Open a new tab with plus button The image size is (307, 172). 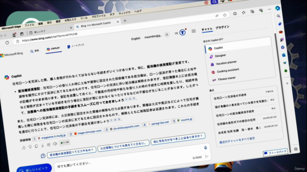coord(125,21)
